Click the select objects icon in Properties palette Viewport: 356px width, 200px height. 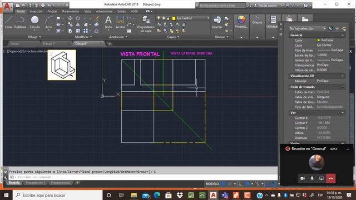point(337,28)
